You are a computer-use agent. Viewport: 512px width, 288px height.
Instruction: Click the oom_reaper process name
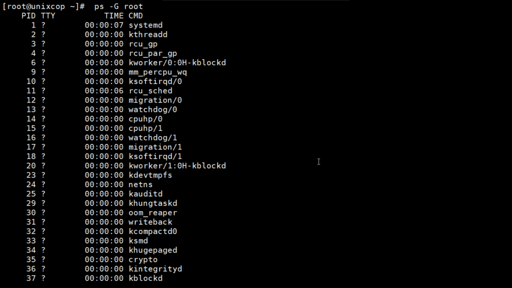(153, 213)
